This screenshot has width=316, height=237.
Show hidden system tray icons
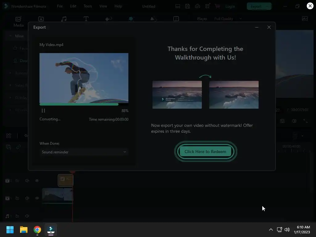[x=271, y=230]
